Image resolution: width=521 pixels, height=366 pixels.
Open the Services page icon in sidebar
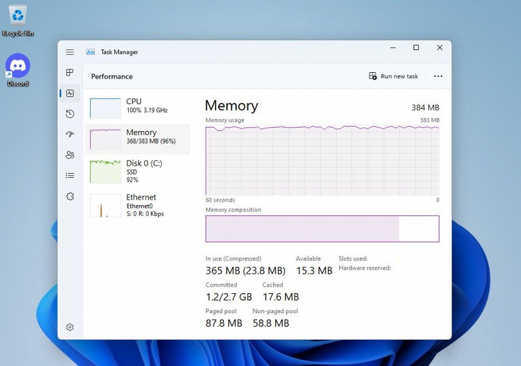[70, 196]
